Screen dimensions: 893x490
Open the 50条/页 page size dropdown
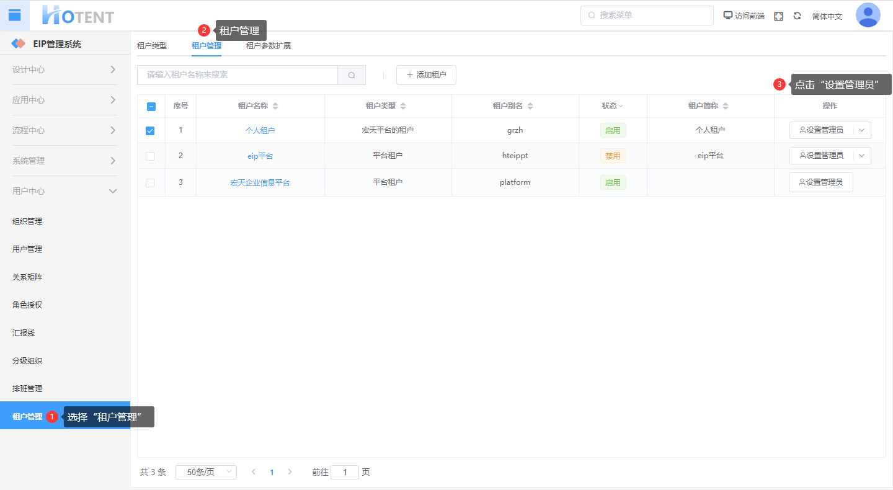tap(206, 472)
